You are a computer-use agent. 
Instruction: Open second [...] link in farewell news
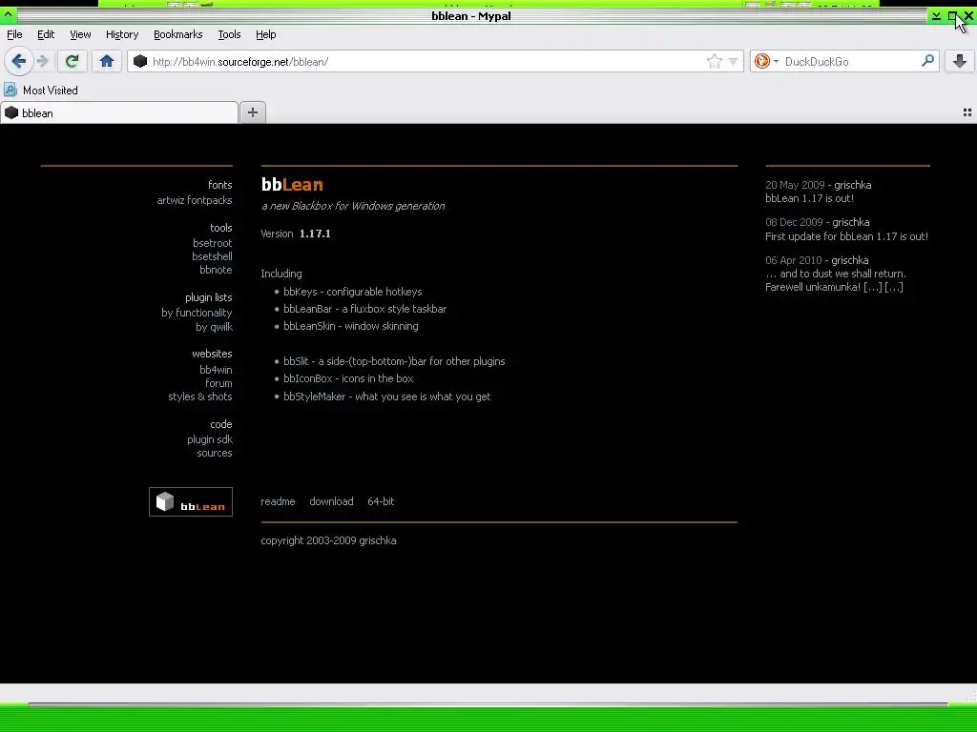point(893,287)
